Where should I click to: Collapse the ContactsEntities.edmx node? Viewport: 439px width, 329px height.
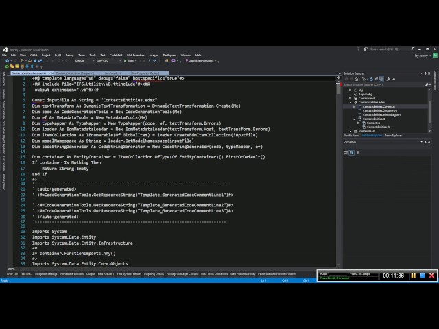[351, 102]
